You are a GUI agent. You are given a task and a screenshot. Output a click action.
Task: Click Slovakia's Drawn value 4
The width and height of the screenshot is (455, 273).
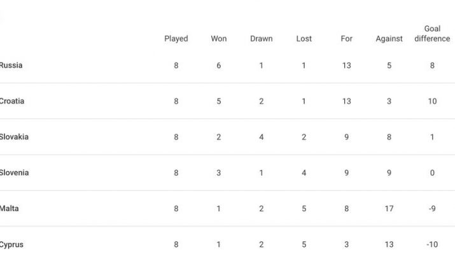(261, 137)
